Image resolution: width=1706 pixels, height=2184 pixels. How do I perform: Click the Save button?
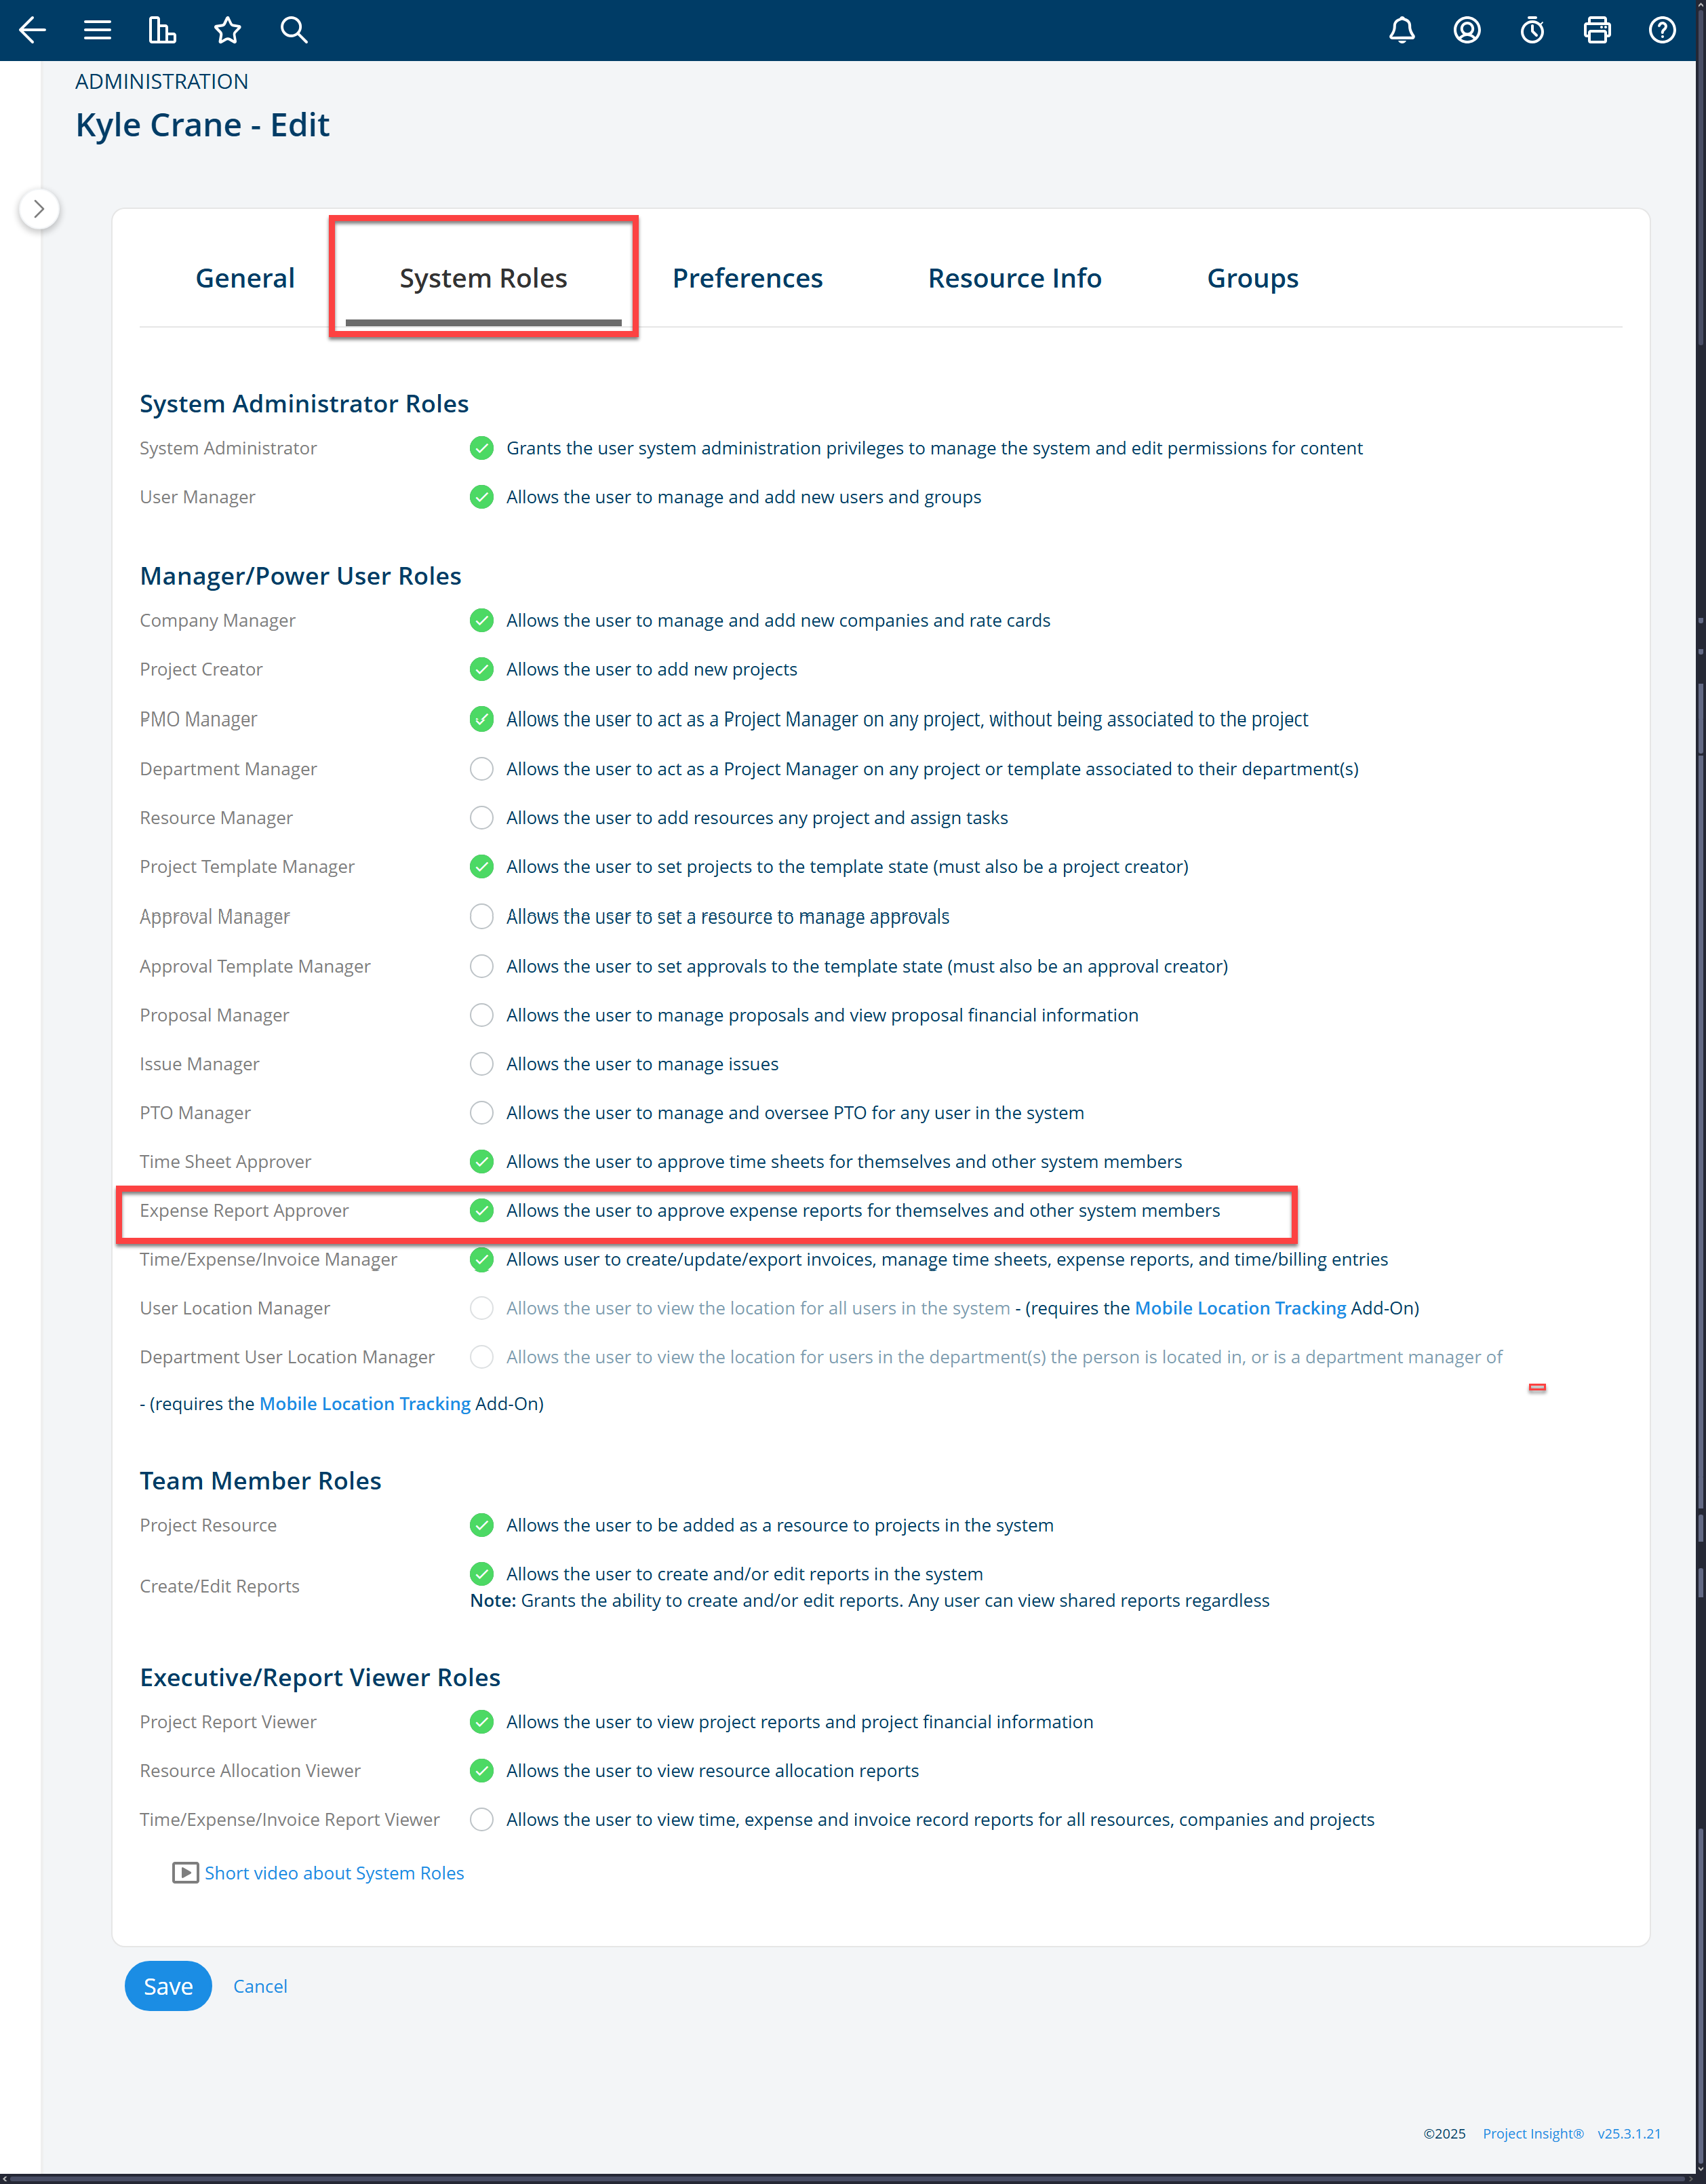pyautogui.click(x=168, y=1986)
